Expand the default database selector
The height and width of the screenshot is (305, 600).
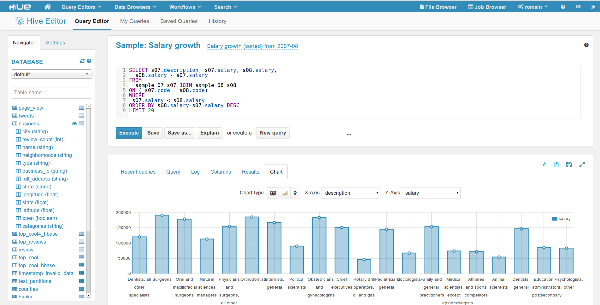click(x=51, y=74)
